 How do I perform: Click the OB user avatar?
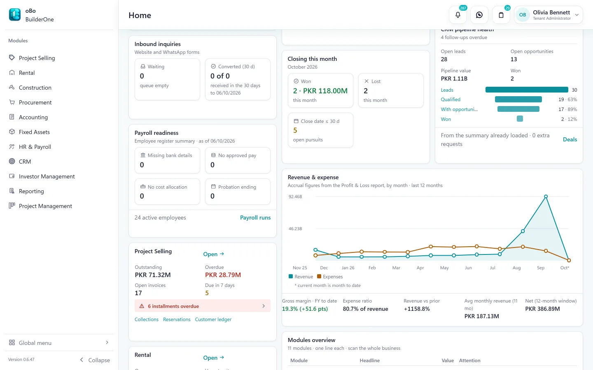coord(523,15)
